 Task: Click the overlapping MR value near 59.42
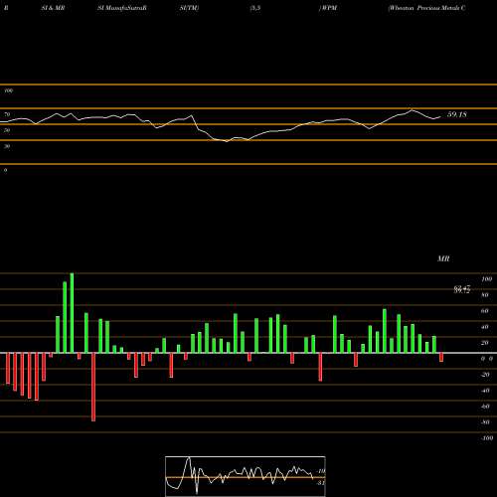click(462, 289)
